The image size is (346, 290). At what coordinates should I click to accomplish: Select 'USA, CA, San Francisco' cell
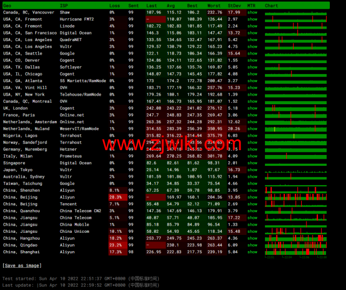coord(30,33)
